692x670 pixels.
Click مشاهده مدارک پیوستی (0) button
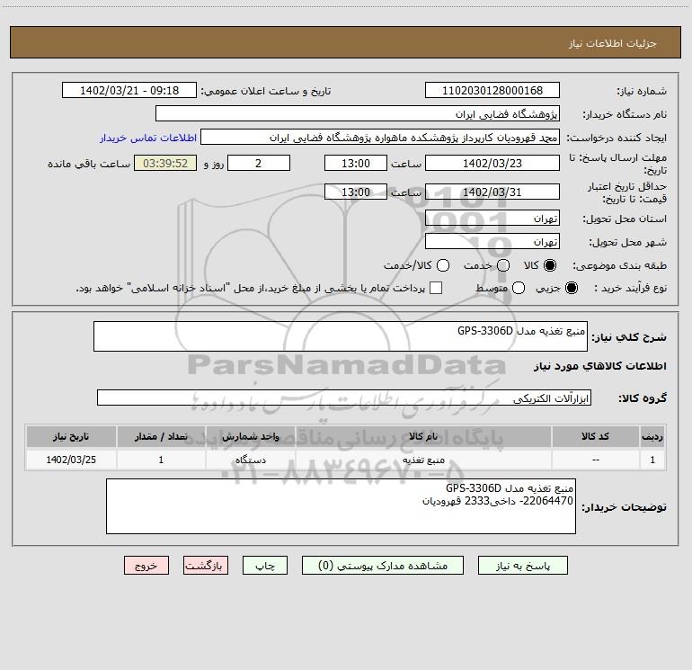pyautogui.click(x=383, y=566)
